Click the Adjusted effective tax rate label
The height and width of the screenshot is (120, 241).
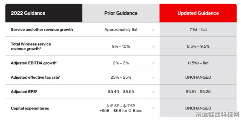coord(35,77)
